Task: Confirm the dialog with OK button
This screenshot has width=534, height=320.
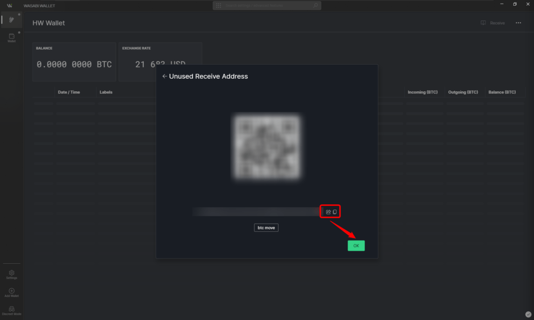Action: 356,246
